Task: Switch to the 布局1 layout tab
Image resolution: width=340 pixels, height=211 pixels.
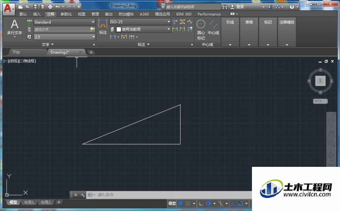Action: click(x=29, y=202)
